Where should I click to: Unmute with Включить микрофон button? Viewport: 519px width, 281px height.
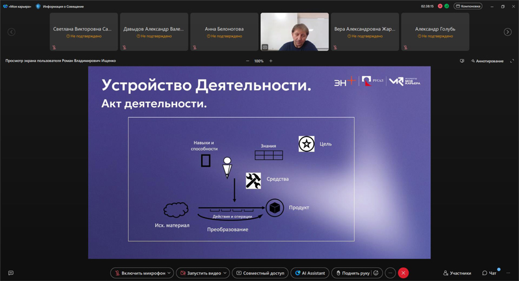pos(140,273)
